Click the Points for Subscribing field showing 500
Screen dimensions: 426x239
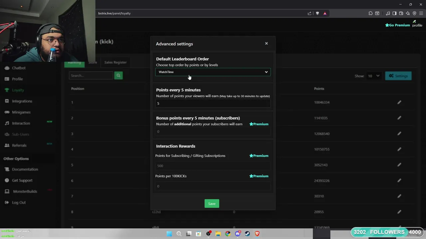213,166
